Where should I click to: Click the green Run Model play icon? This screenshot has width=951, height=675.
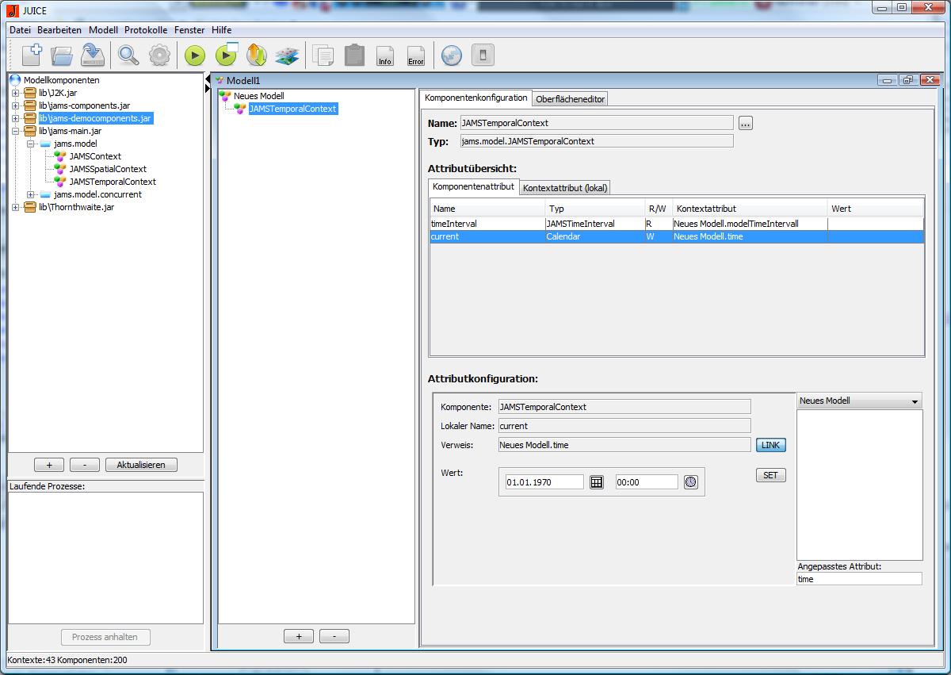(x=195, y=56)
